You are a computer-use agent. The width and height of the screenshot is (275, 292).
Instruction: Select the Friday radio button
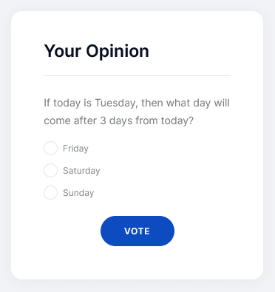click(x=50, y=148)
